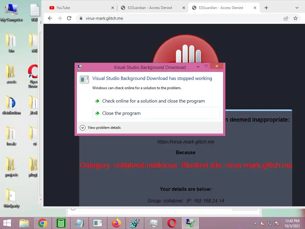Click the virus-mark.glitch.me address bar
This screenshot has width=305, height=229.
(179, 18)
